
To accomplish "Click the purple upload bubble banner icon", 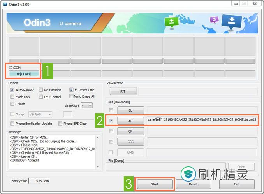I will (214, 20).
